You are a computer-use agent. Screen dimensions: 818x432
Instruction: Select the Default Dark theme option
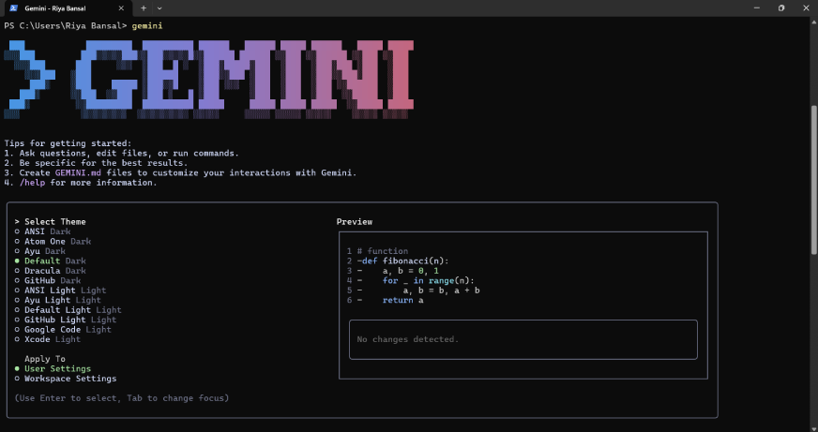50,261
